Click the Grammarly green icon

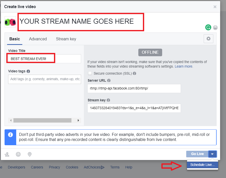pos(208,27)
